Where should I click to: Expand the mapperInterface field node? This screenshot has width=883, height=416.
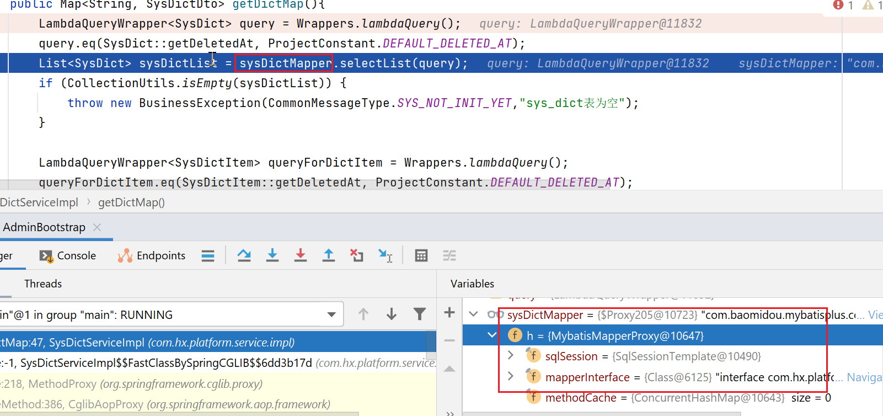tap(511, 376)
